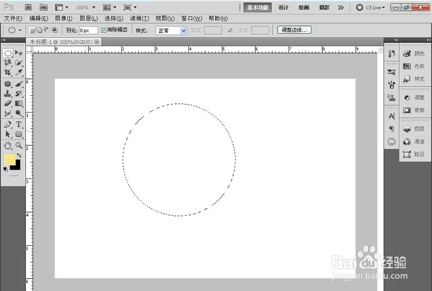Activate the Hand tool
The width and height of the screenshot is (432, 291).
pos(8,145)
